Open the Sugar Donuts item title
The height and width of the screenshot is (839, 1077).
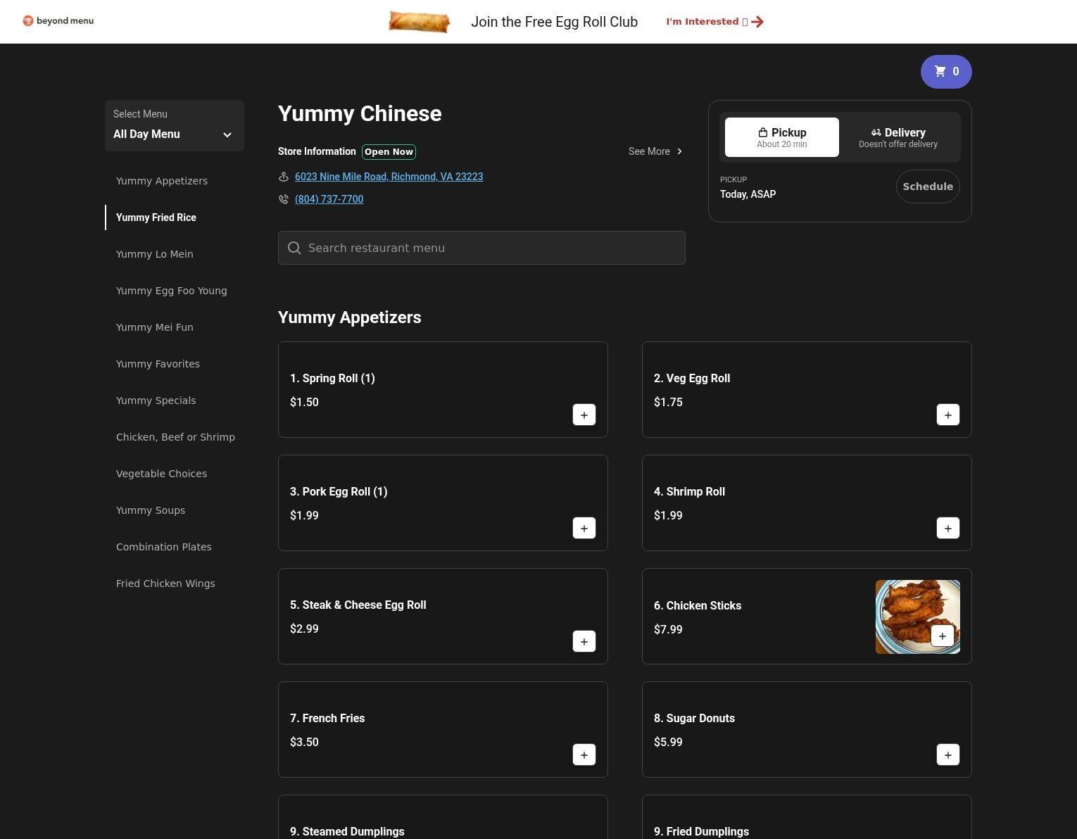pyautogui.click(x=694, y=719)
